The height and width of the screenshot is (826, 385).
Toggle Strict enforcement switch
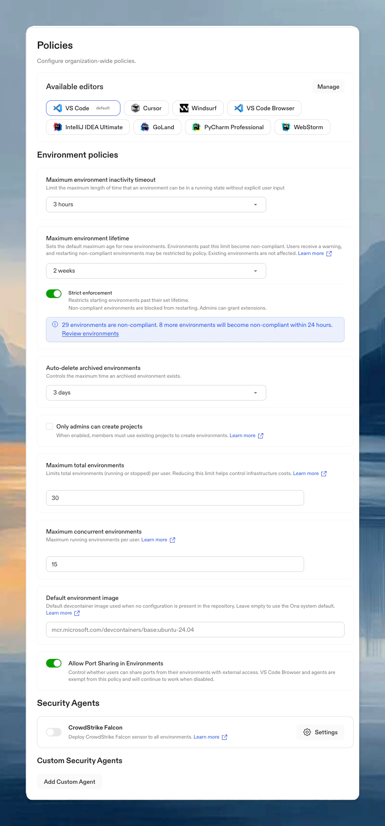click(54, 294)
